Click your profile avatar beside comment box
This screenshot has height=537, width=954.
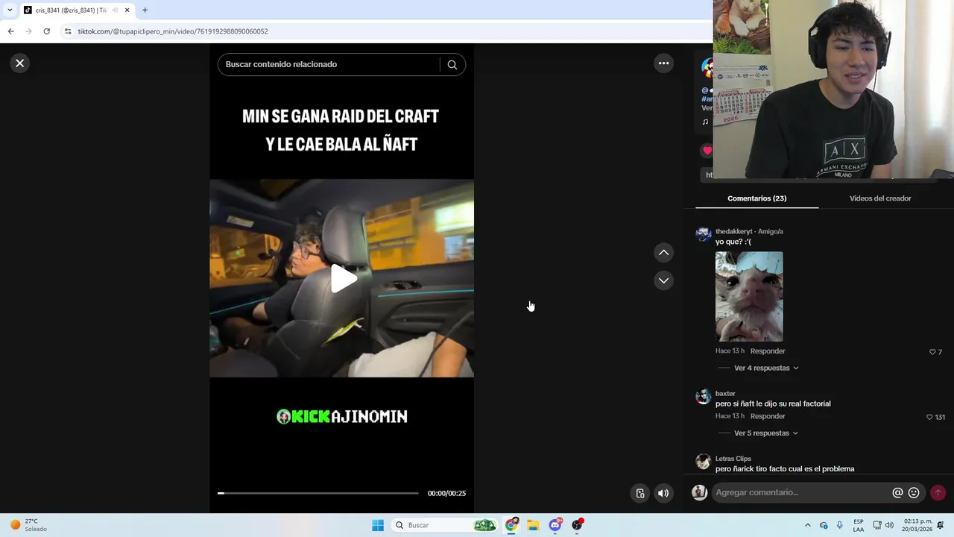[x=699, y=492]
